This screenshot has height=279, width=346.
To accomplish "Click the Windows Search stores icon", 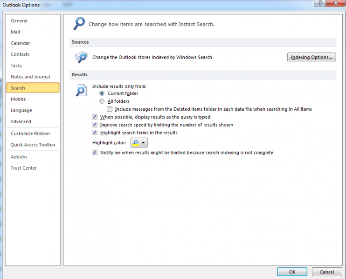I will [81, 57].
